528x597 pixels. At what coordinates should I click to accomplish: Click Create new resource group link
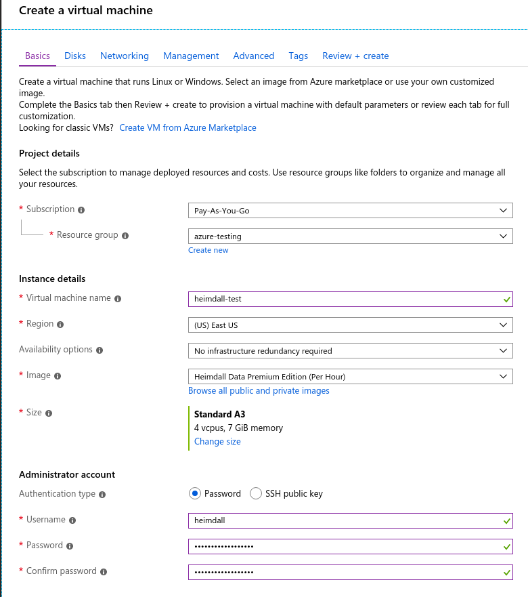(x=208, y=251)
